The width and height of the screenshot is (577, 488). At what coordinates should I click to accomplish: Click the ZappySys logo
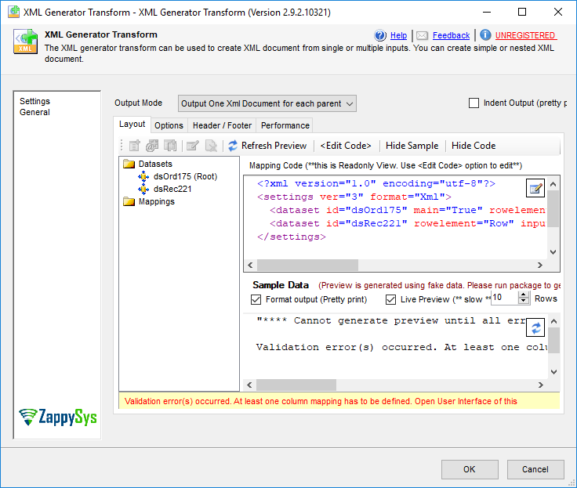click(58, 417)
